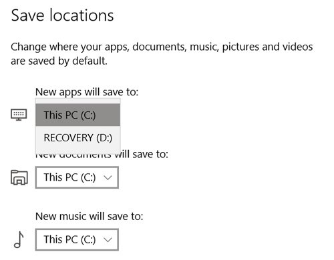Image resolution: width=334 pixels, height=260 pixels.
Task: Click 'This PC (C:)' text in the music box
Action: [x=69, y=239]
